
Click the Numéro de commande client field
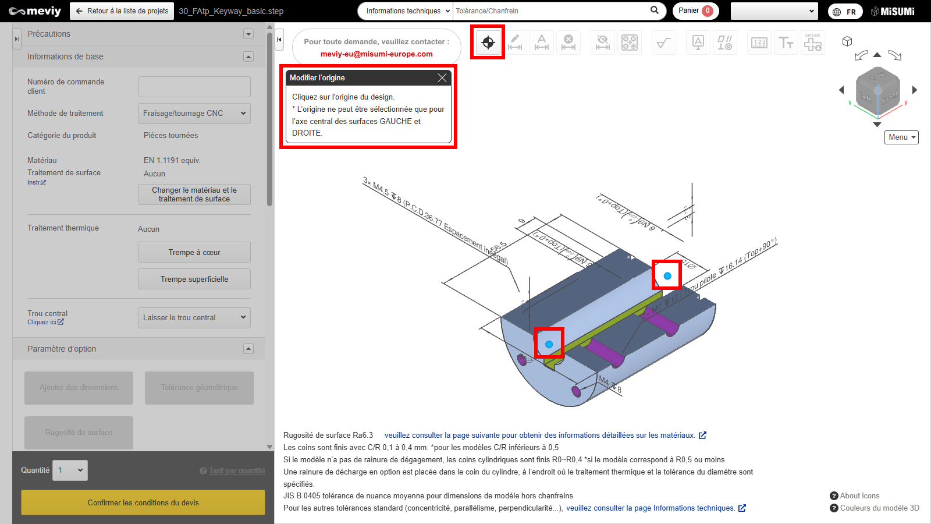194,87
